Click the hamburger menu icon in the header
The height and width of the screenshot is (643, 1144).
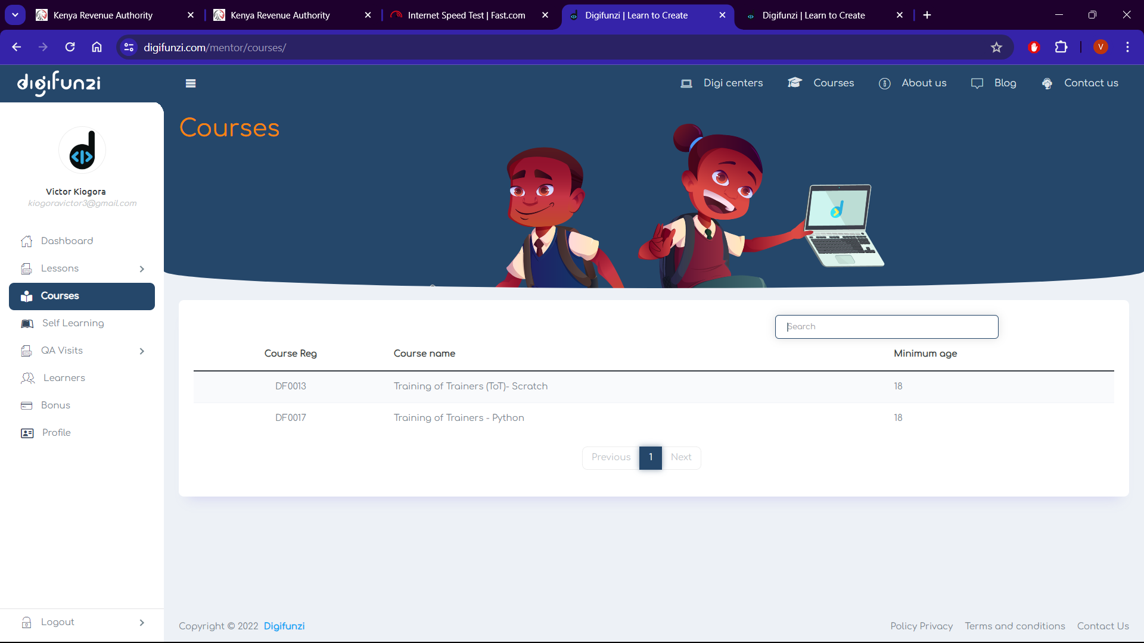click(191, 83)
